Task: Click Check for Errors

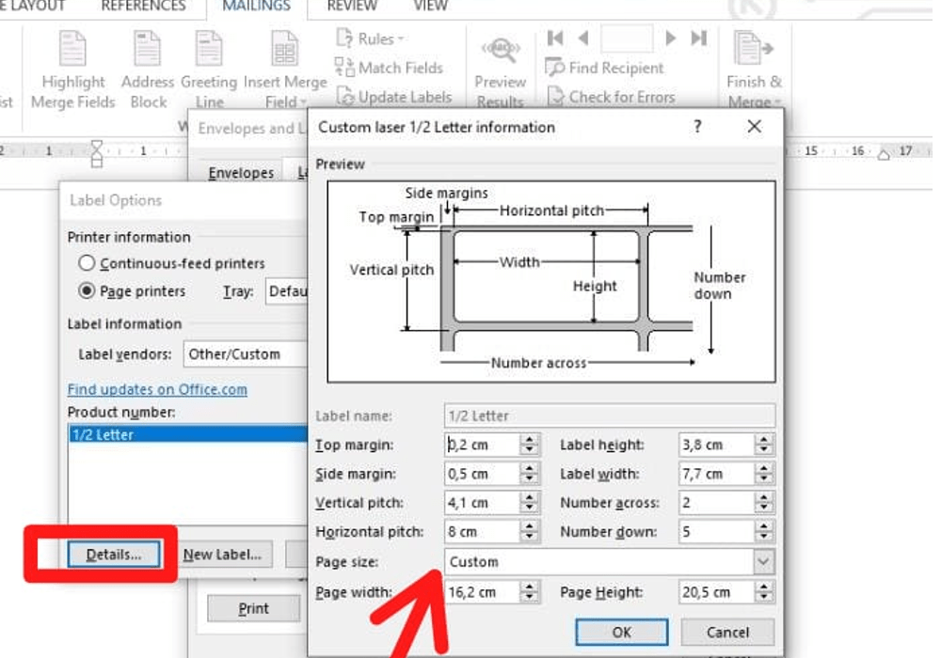Action: [610, 97]
